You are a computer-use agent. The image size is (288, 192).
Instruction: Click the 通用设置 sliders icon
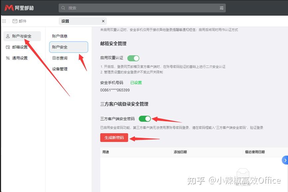[x=8, y=58]
